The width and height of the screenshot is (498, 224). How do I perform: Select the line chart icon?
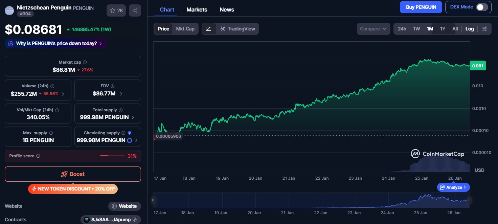(x=209, y=29)
